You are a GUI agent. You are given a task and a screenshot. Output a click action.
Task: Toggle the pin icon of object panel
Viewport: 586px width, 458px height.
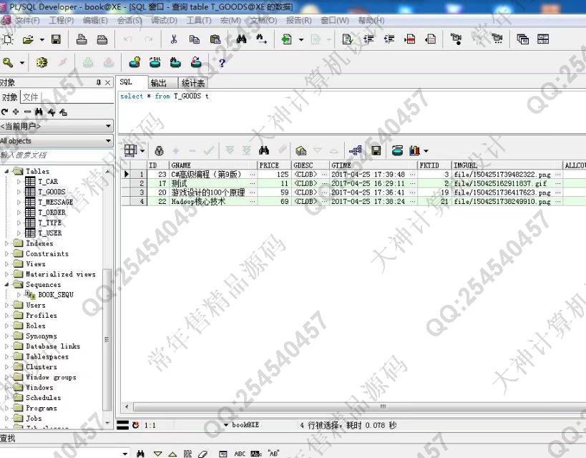coord(99,82)
